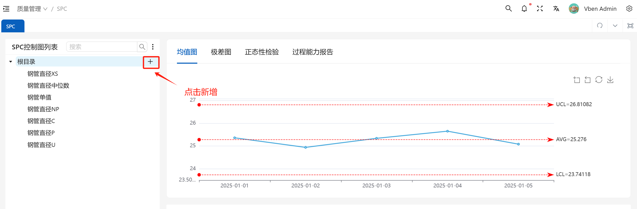Select 钢管直径中位数 in the tree
637x209 pixels.
coord(48,85)
